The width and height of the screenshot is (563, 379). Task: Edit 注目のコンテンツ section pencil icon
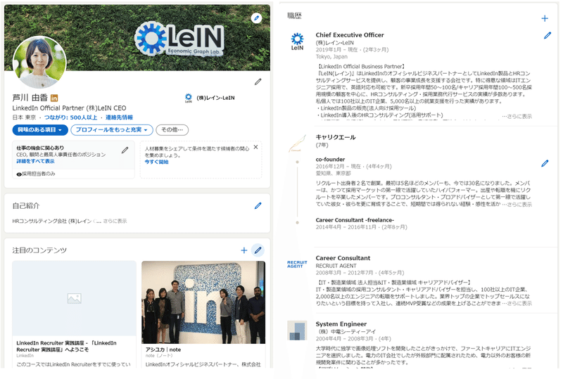[x=258, y=250]
